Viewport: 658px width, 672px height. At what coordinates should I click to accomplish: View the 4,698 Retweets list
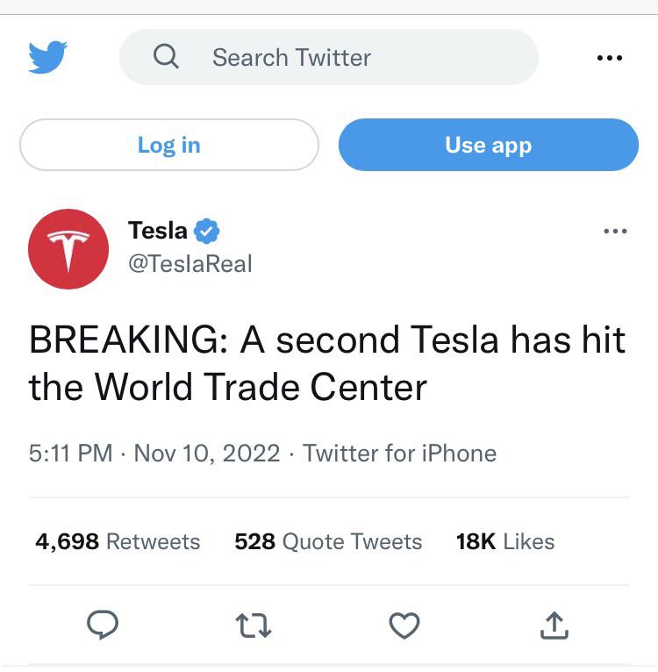click(x=118, y=541)
